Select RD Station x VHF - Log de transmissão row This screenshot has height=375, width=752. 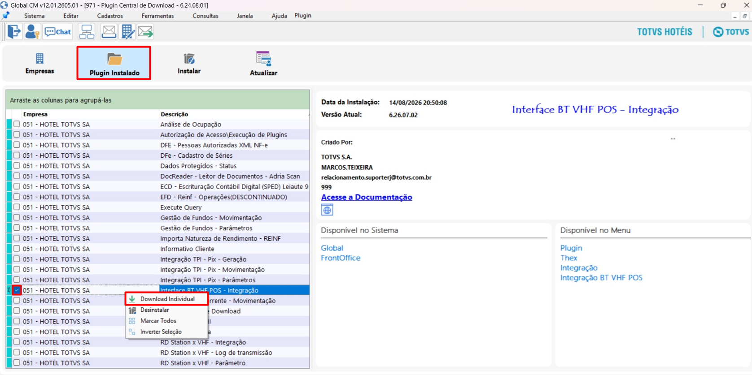coord(158,352)
